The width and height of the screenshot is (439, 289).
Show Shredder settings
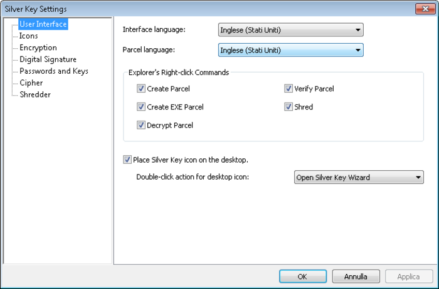pos(35,94)
